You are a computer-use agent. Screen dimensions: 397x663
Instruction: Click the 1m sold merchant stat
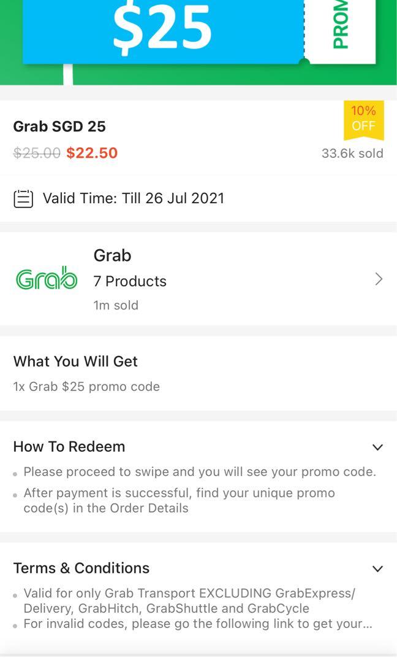point(116,305)
